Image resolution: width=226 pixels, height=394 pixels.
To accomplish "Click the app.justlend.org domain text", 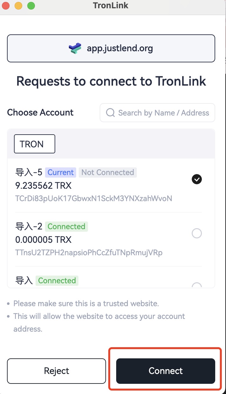I will coord(120,48).
